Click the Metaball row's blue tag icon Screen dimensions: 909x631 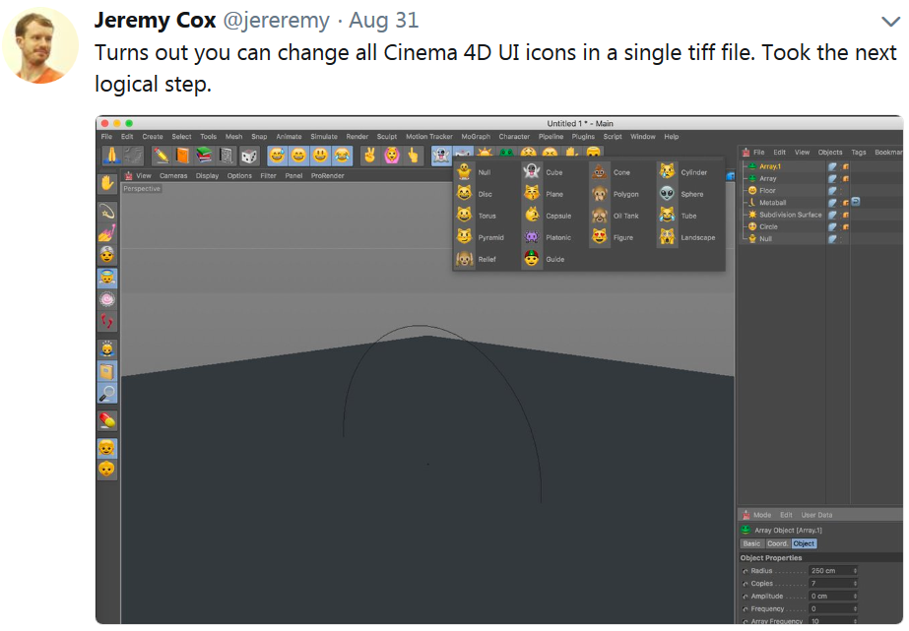pyautogui.click(x=856, y=202)
